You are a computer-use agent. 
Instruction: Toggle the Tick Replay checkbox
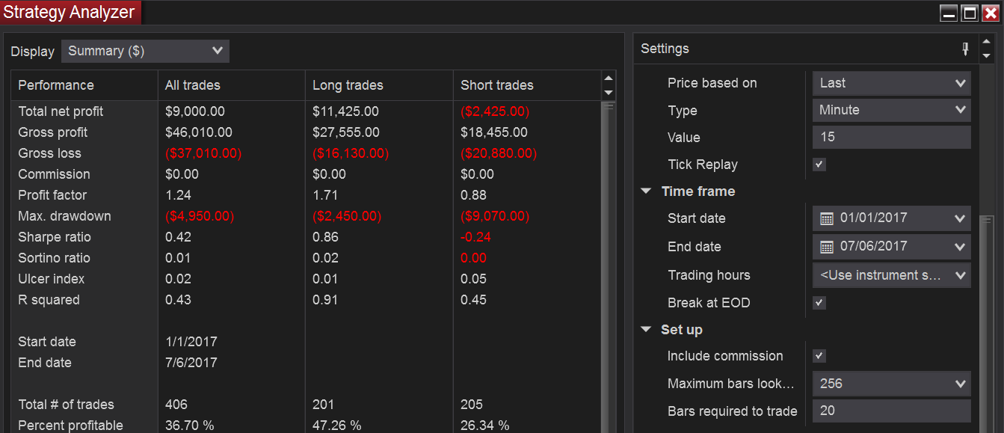pyautogui.click(x=819, y=165)
